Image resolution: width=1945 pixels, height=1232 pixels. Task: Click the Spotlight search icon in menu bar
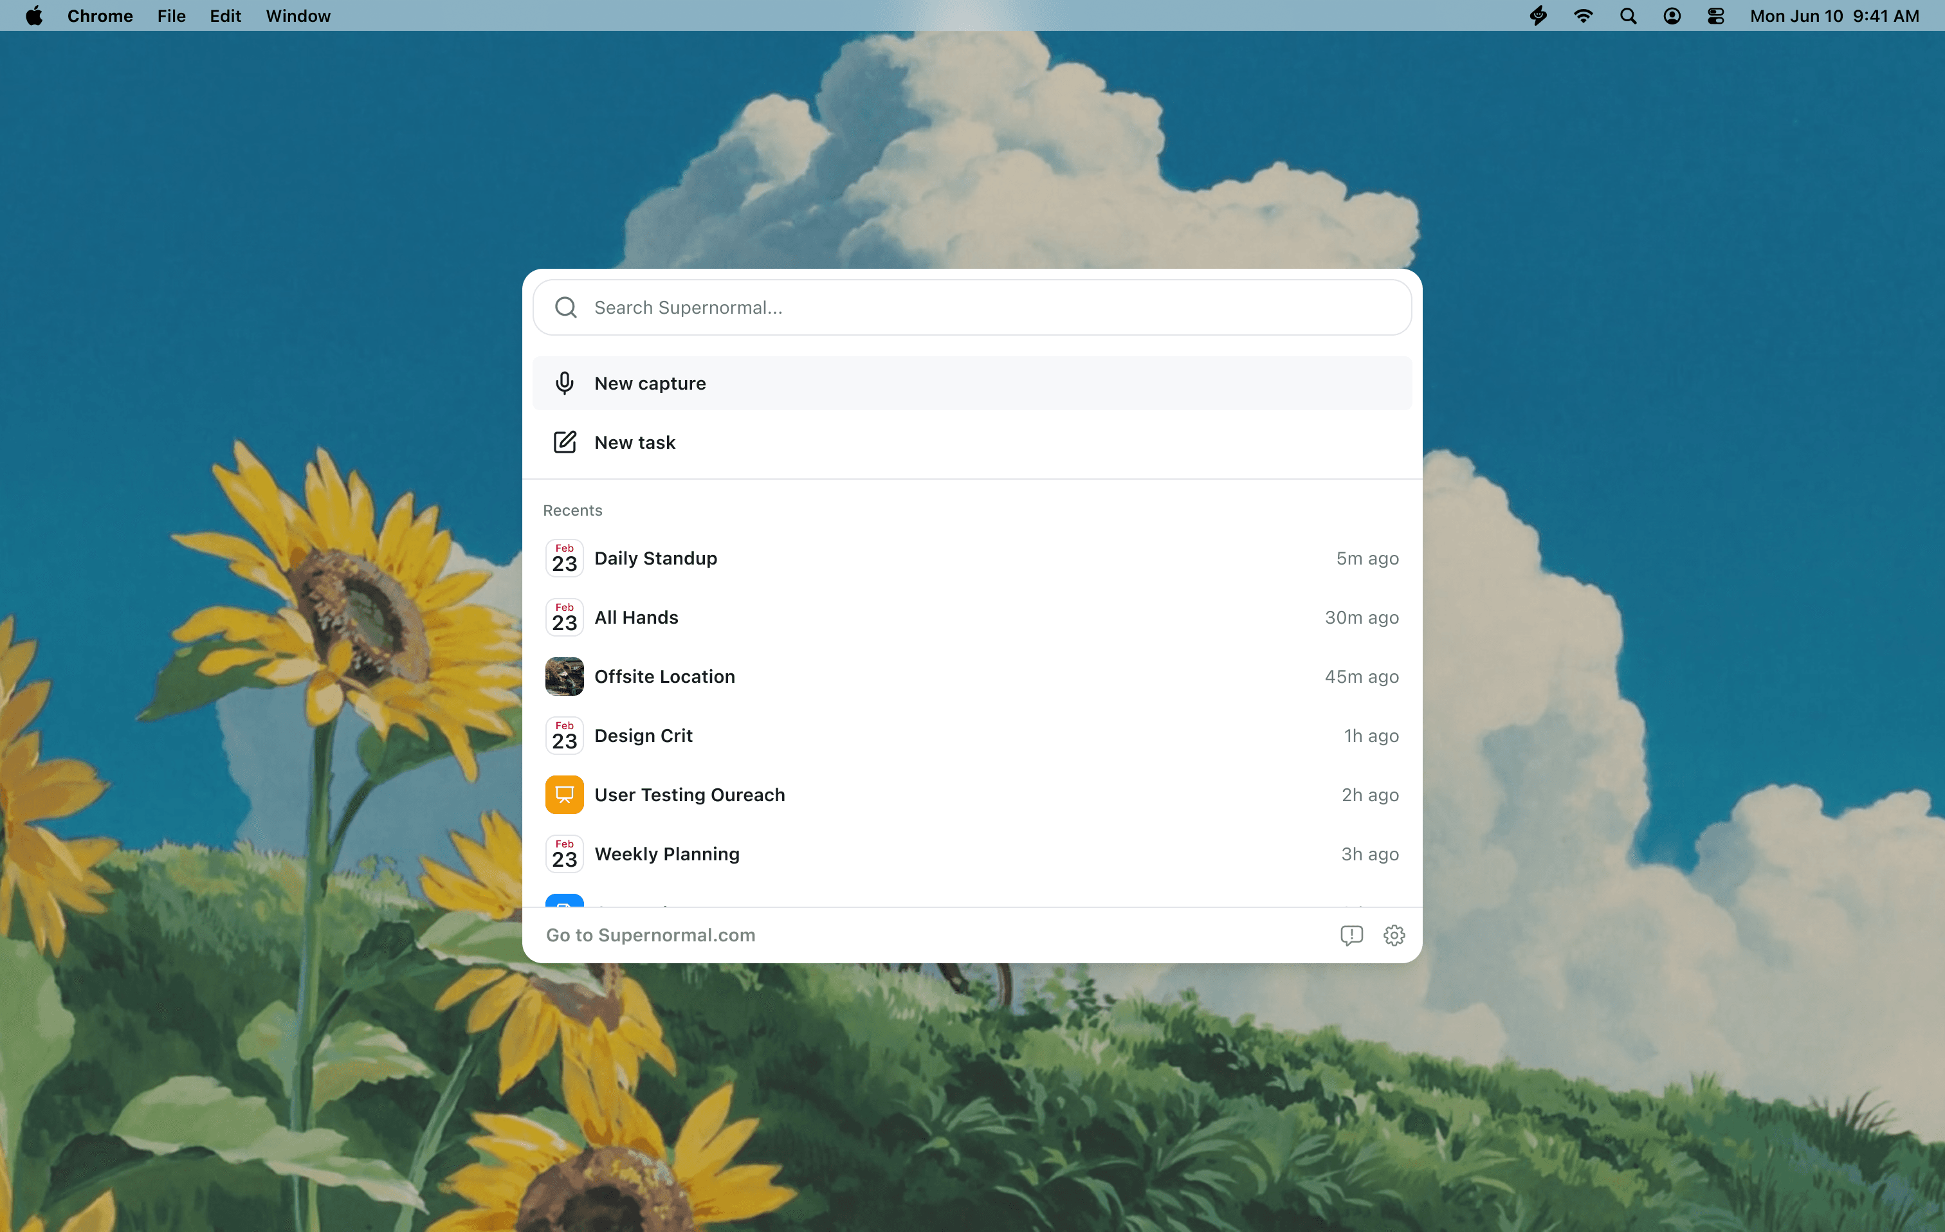1629,16
